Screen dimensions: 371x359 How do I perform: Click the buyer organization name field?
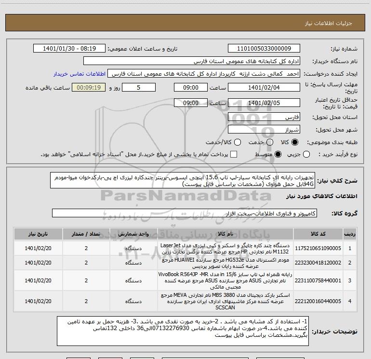click(x=192, y=61)
